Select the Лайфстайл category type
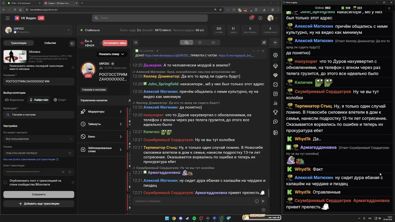395x222 pixels. 39,100
